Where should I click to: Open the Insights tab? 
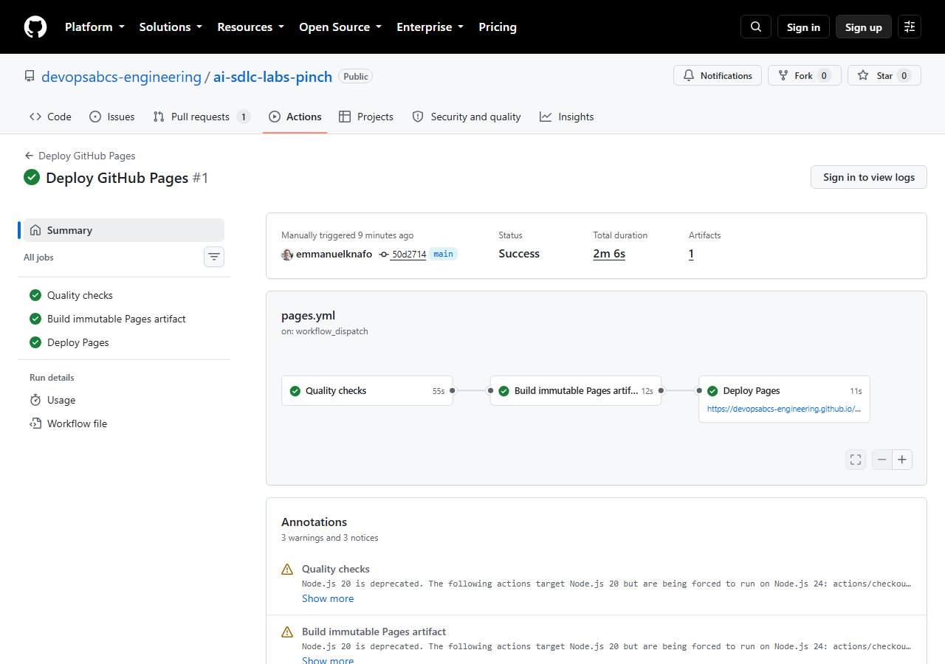coord(566,117)
